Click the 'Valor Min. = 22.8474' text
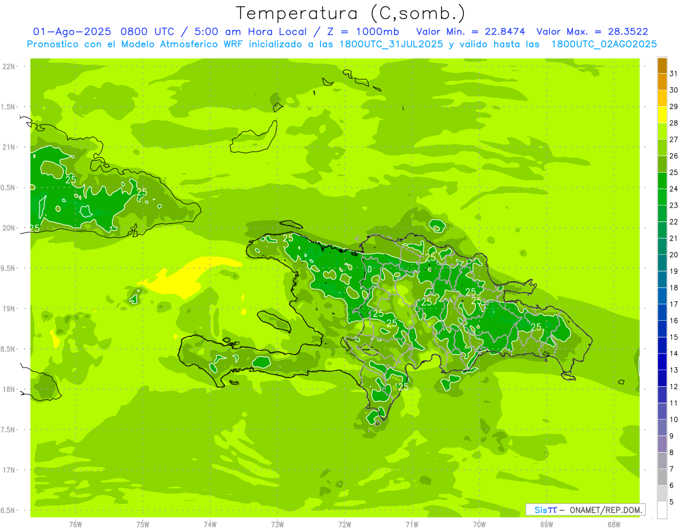Image resolution: width=689 pixels, height=532 pixels. pos(470,32)
